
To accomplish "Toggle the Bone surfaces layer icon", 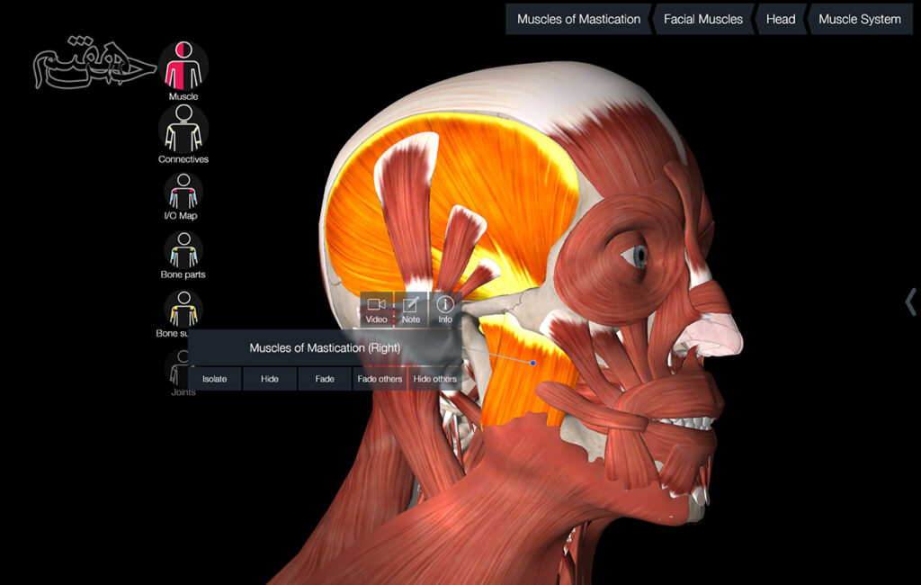I will tap(183, 309).
